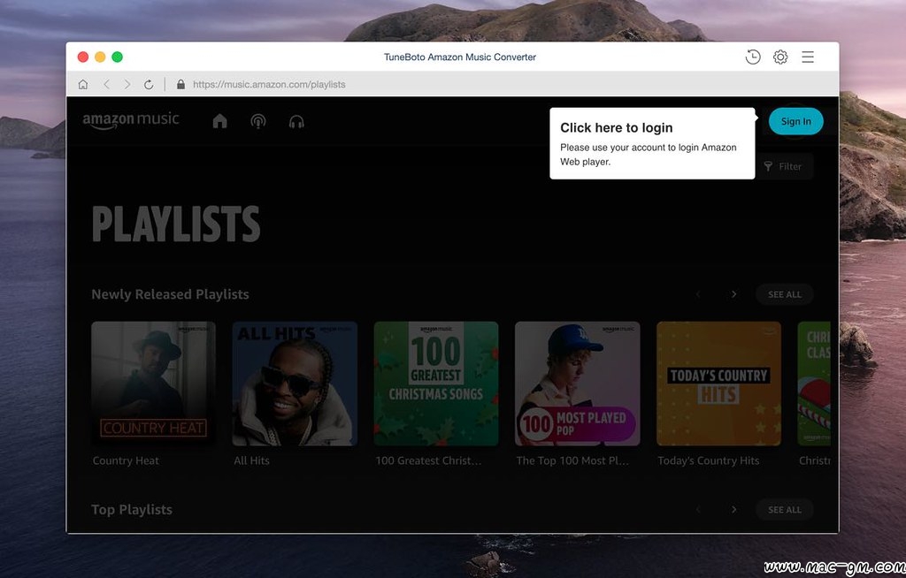Show previous Newly Released Playlists with left chevron
This screenshot has height=578, width=906.
pyautogui.click(x=698, y=294)
